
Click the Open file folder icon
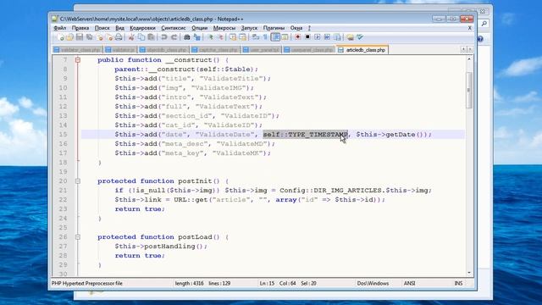(x=69, y=37)
